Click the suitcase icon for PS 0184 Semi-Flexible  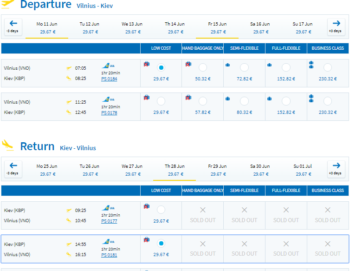pyautogui.click(x=228, y=65)
